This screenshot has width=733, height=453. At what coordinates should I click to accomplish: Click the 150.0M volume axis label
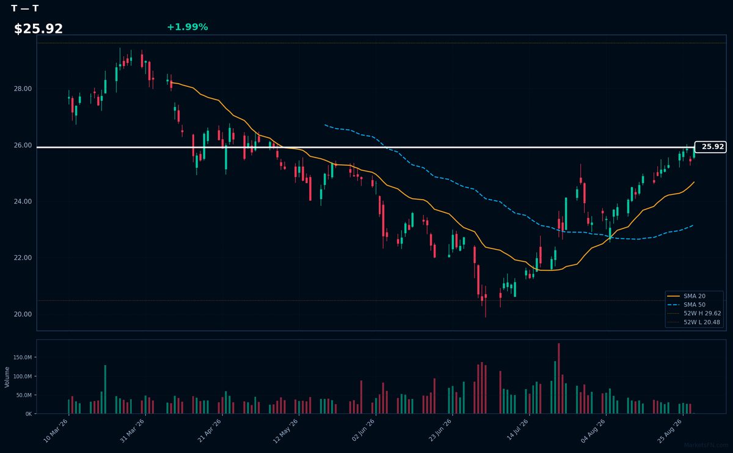click(x=23, y=358)
